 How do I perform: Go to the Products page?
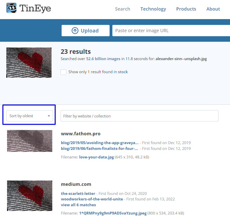tap(186, 9)
